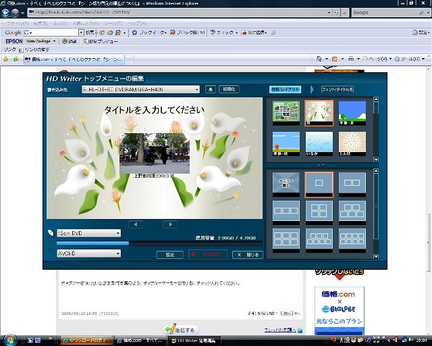The height and width of the screenshot is (346, 432).
Task: Open the 編集(E) menu
Action: coord(40,24)
